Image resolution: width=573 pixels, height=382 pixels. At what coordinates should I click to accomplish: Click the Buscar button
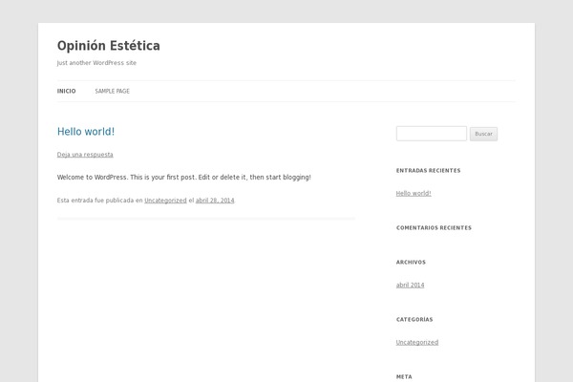click(483, 134)
